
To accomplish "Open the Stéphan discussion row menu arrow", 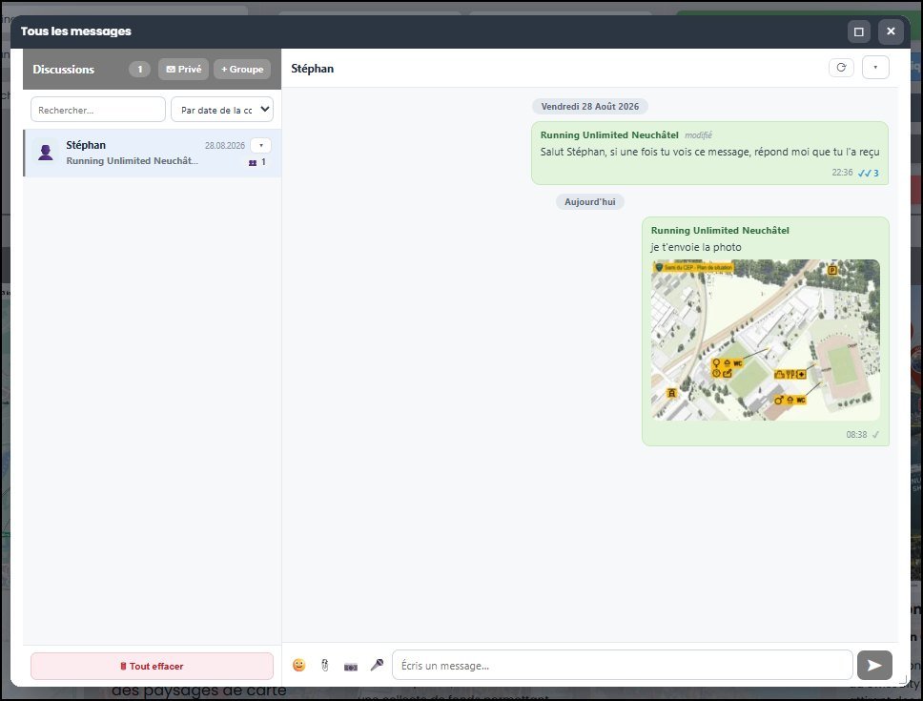I will (x=260, y=145).
